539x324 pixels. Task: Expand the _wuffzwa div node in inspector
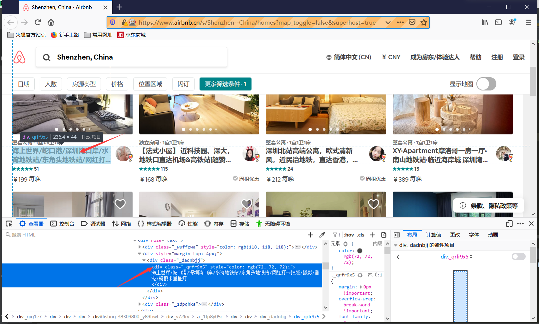point(140,247)
